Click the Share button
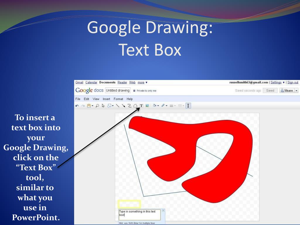 tap(287, 91)
